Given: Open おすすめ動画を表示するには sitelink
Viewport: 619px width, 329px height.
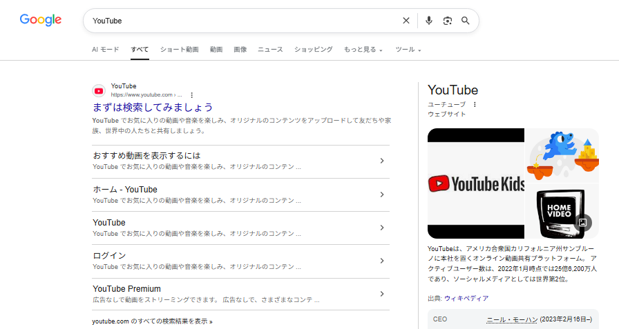Looking at the screenshot, I should pyautogui.click(x=146, y=156).
